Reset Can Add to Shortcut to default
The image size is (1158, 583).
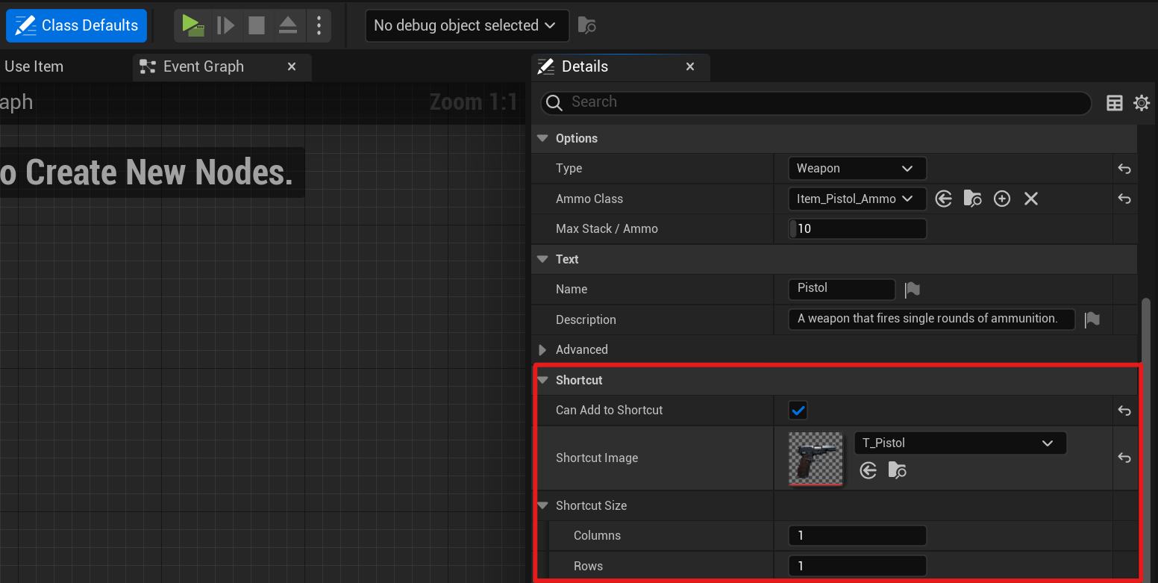pos(1124,410)
